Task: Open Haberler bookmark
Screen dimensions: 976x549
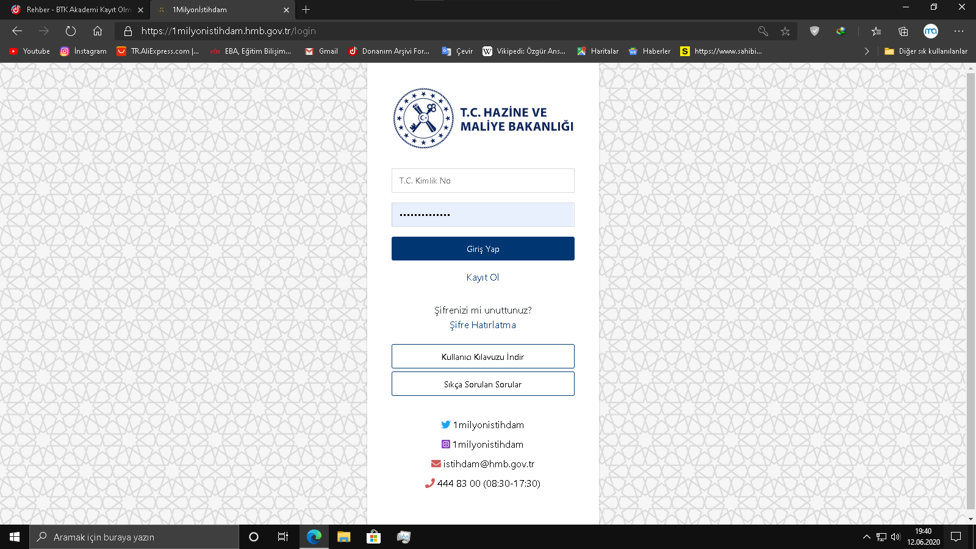Action: pyautogui.click(x=650, y=51)
